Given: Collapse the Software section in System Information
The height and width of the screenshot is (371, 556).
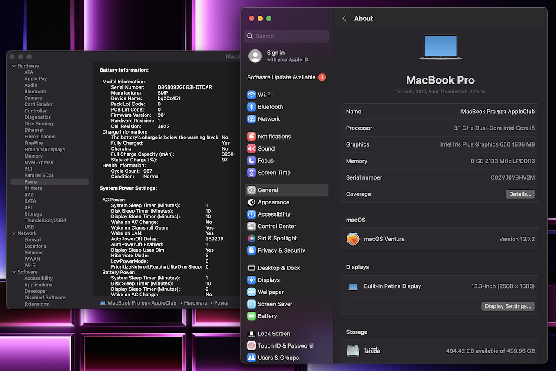Looking at the screenshot, I should 13,272.
